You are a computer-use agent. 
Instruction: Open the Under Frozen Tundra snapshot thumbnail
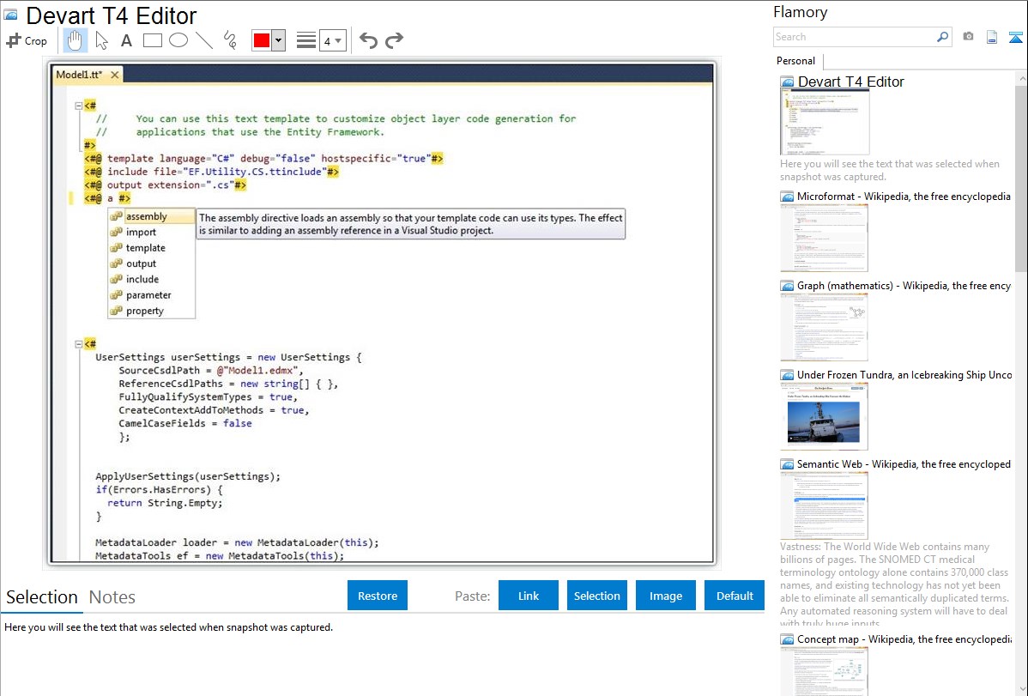tap(824, 416)
